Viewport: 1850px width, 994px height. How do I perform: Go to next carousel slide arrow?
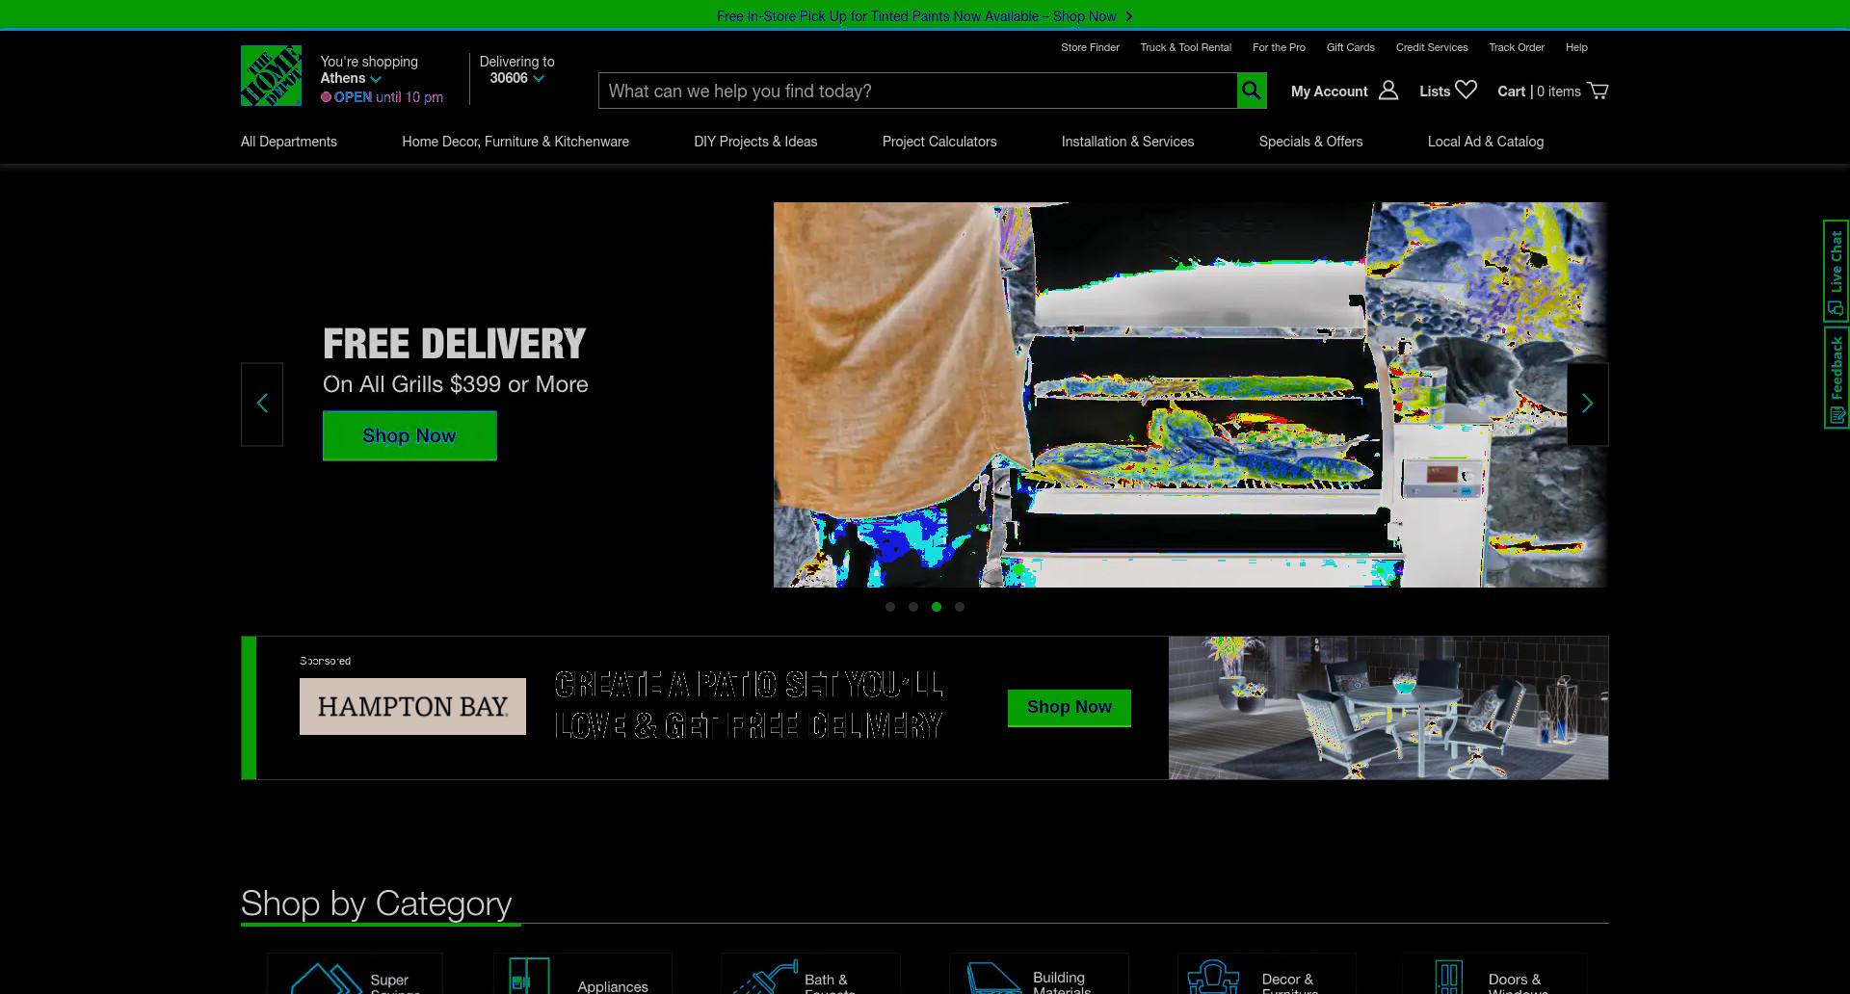(x=1587, y=404)
